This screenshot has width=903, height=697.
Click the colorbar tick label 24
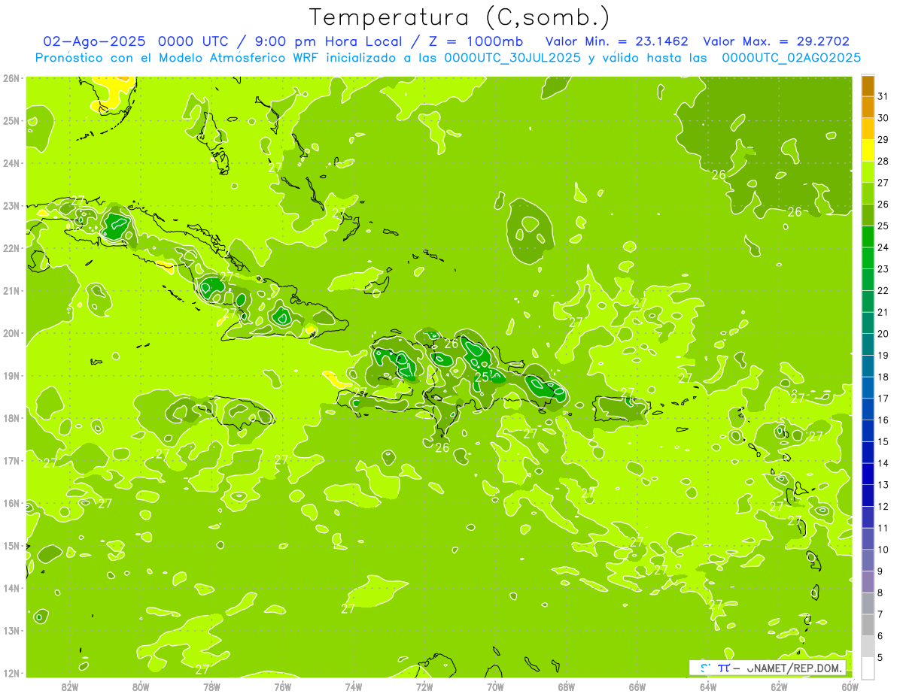[883, 247]
